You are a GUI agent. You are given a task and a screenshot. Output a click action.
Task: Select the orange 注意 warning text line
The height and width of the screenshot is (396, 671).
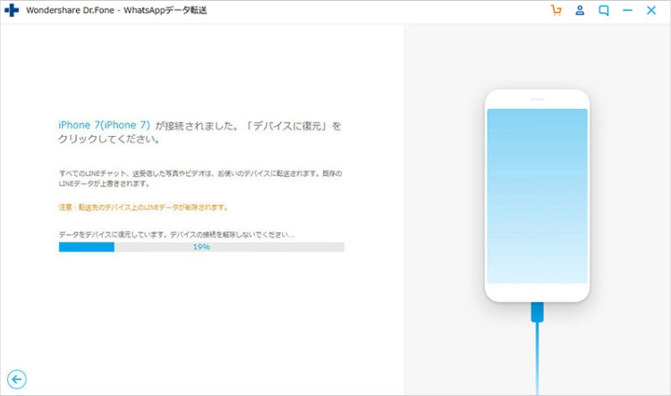coord(143,207)
